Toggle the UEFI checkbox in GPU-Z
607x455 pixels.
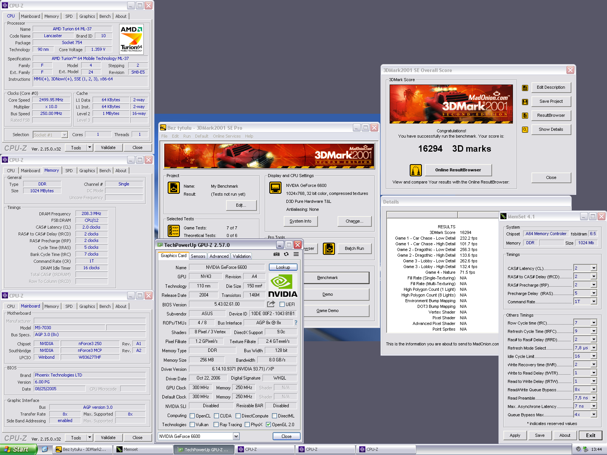pyautogui.click(x=282, y=304)
